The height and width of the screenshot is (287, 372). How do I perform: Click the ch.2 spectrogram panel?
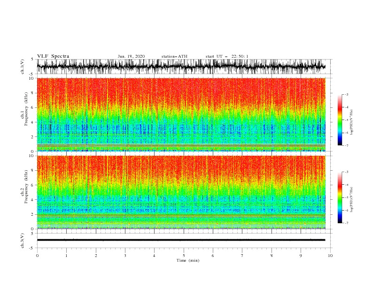point(181,192)
